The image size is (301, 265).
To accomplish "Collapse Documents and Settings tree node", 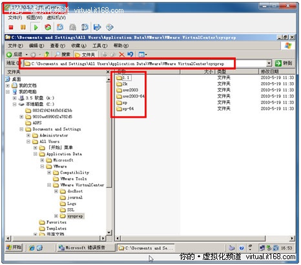I will point(21,129).
